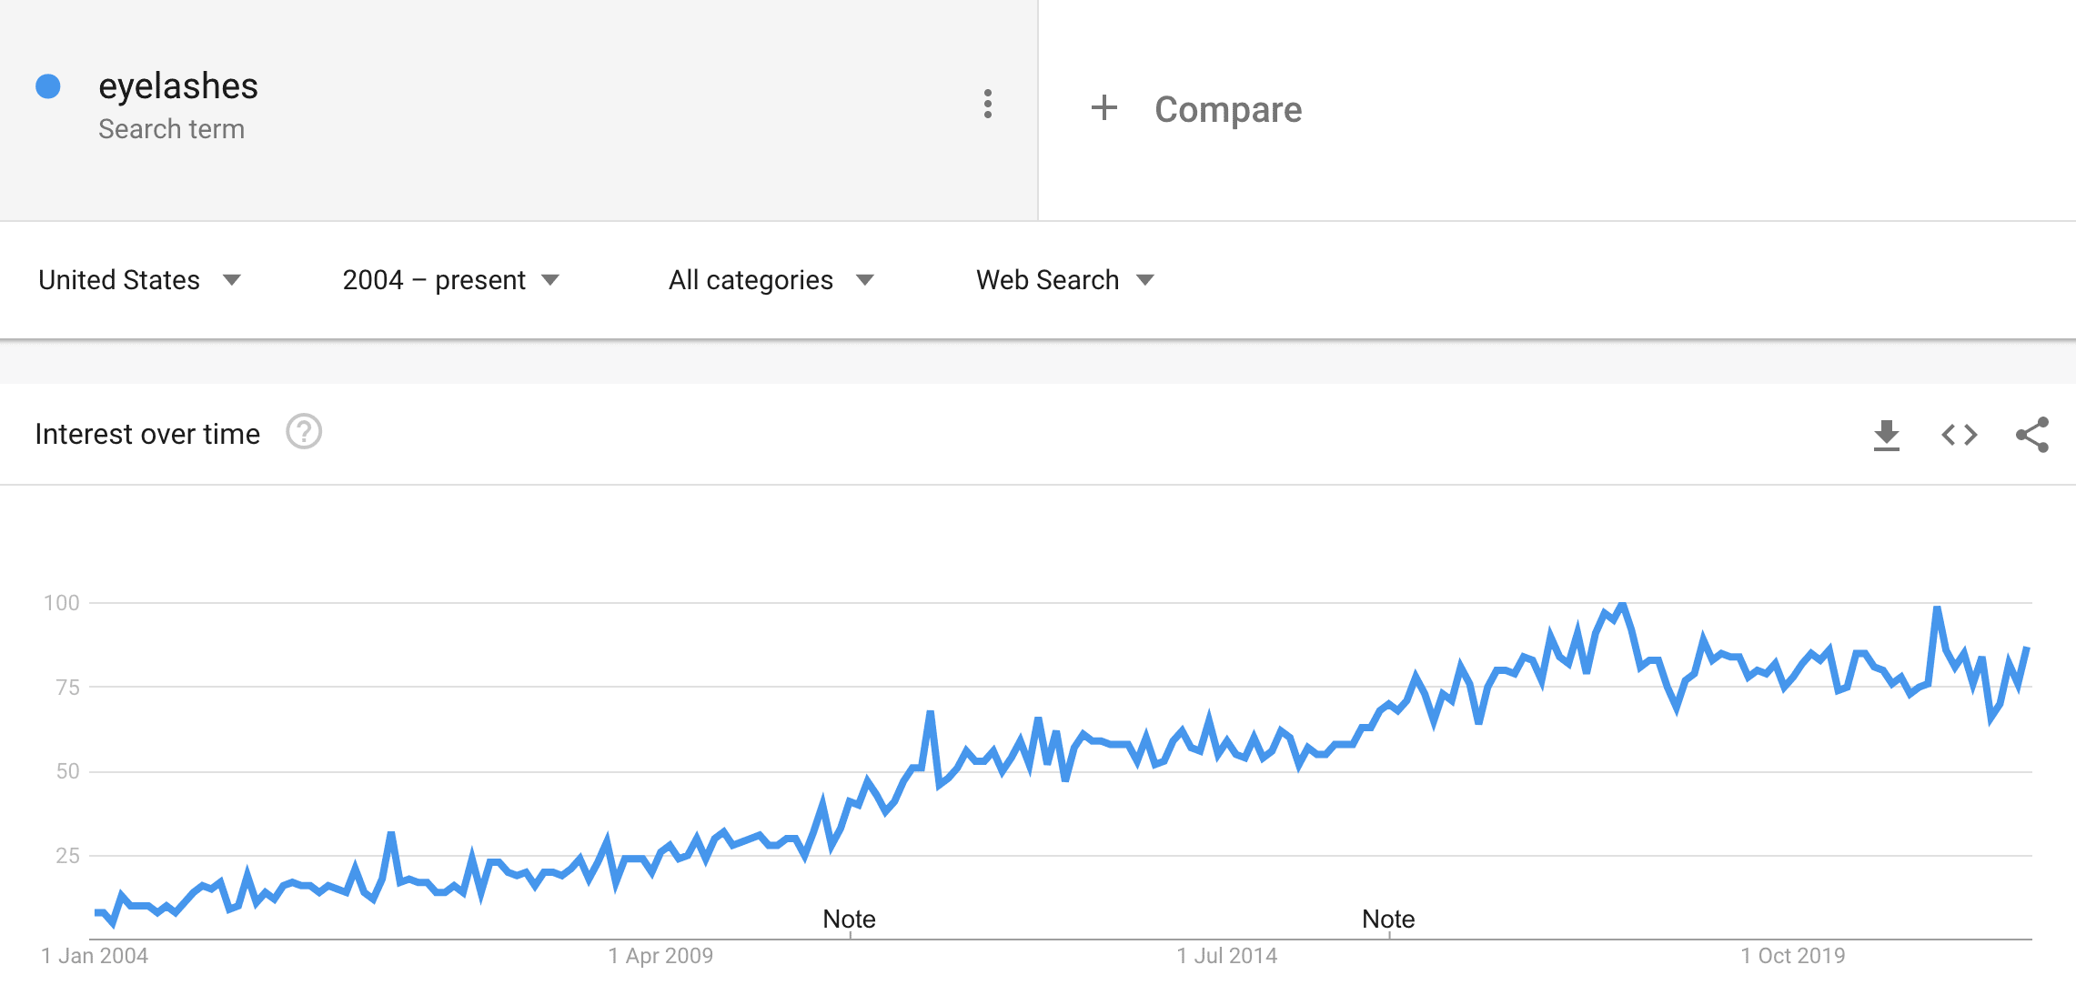Click the 1 Apr 2009 axis label
This screenshot has width=2076, height=995.
(x=660, y=956)
